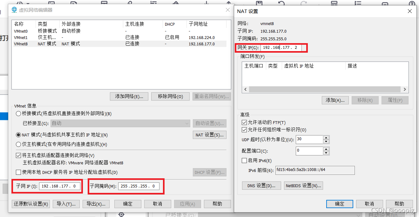This screenshot has height=217, width=419.
Task: Enable IPv6 checkbox in NAT settings
Action: click(x=244, y=161)
